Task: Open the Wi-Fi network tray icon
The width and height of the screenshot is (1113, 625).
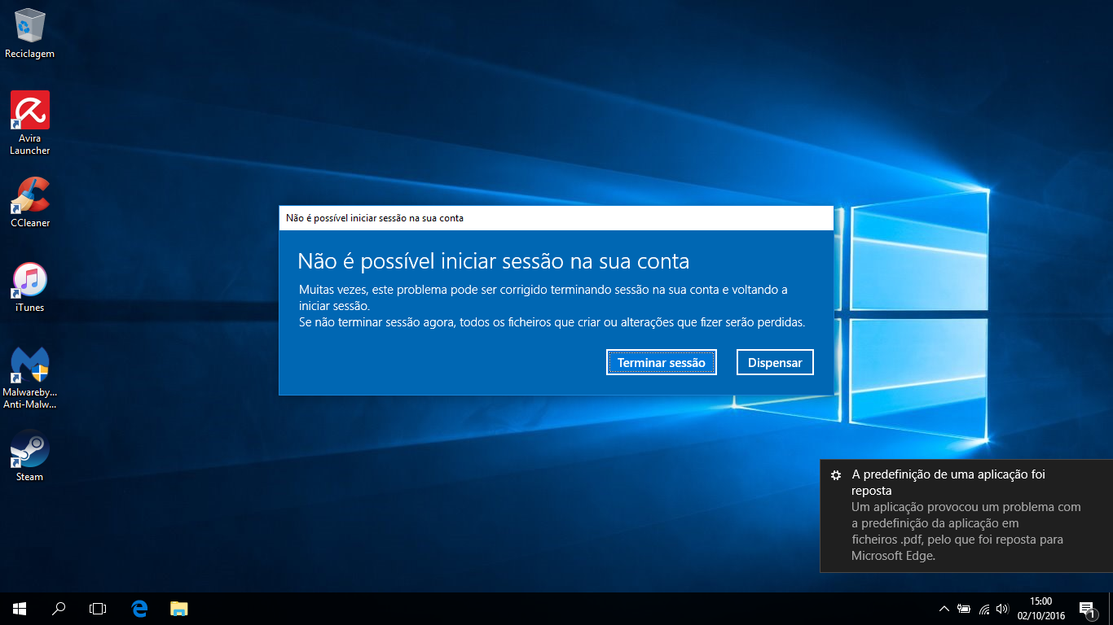Action: (x=983, y=609)
